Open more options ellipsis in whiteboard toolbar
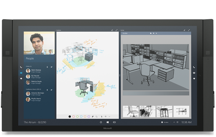 (109, 116)
